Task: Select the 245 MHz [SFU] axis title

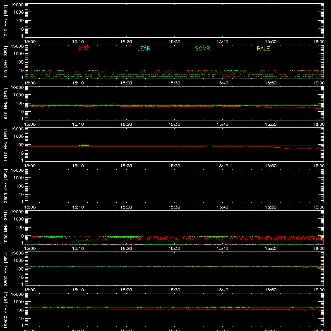Action: coord(5,20)
